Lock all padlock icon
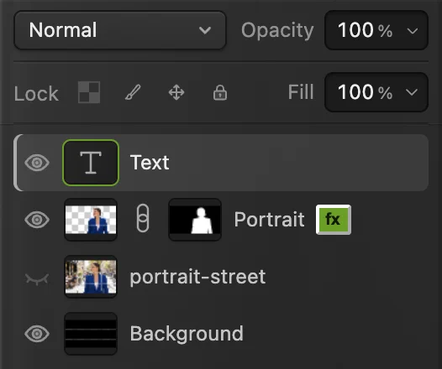This screenshot has width=442, height=369. [220, 92]
